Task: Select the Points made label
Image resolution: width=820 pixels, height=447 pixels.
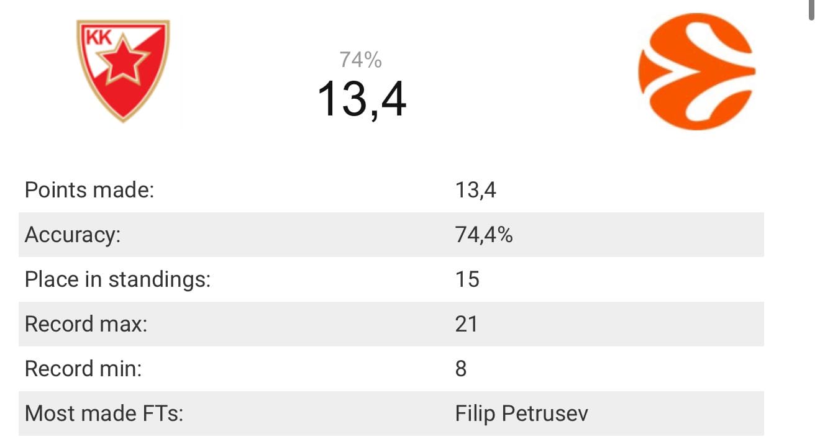Action: (x=89, y=190)
